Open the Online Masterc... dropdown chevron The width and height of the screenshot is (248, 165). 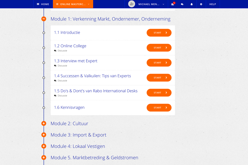point(88,4)
